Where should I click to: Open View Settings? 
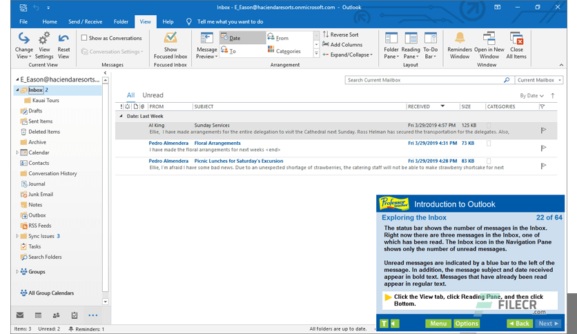(x=44, y=46)
